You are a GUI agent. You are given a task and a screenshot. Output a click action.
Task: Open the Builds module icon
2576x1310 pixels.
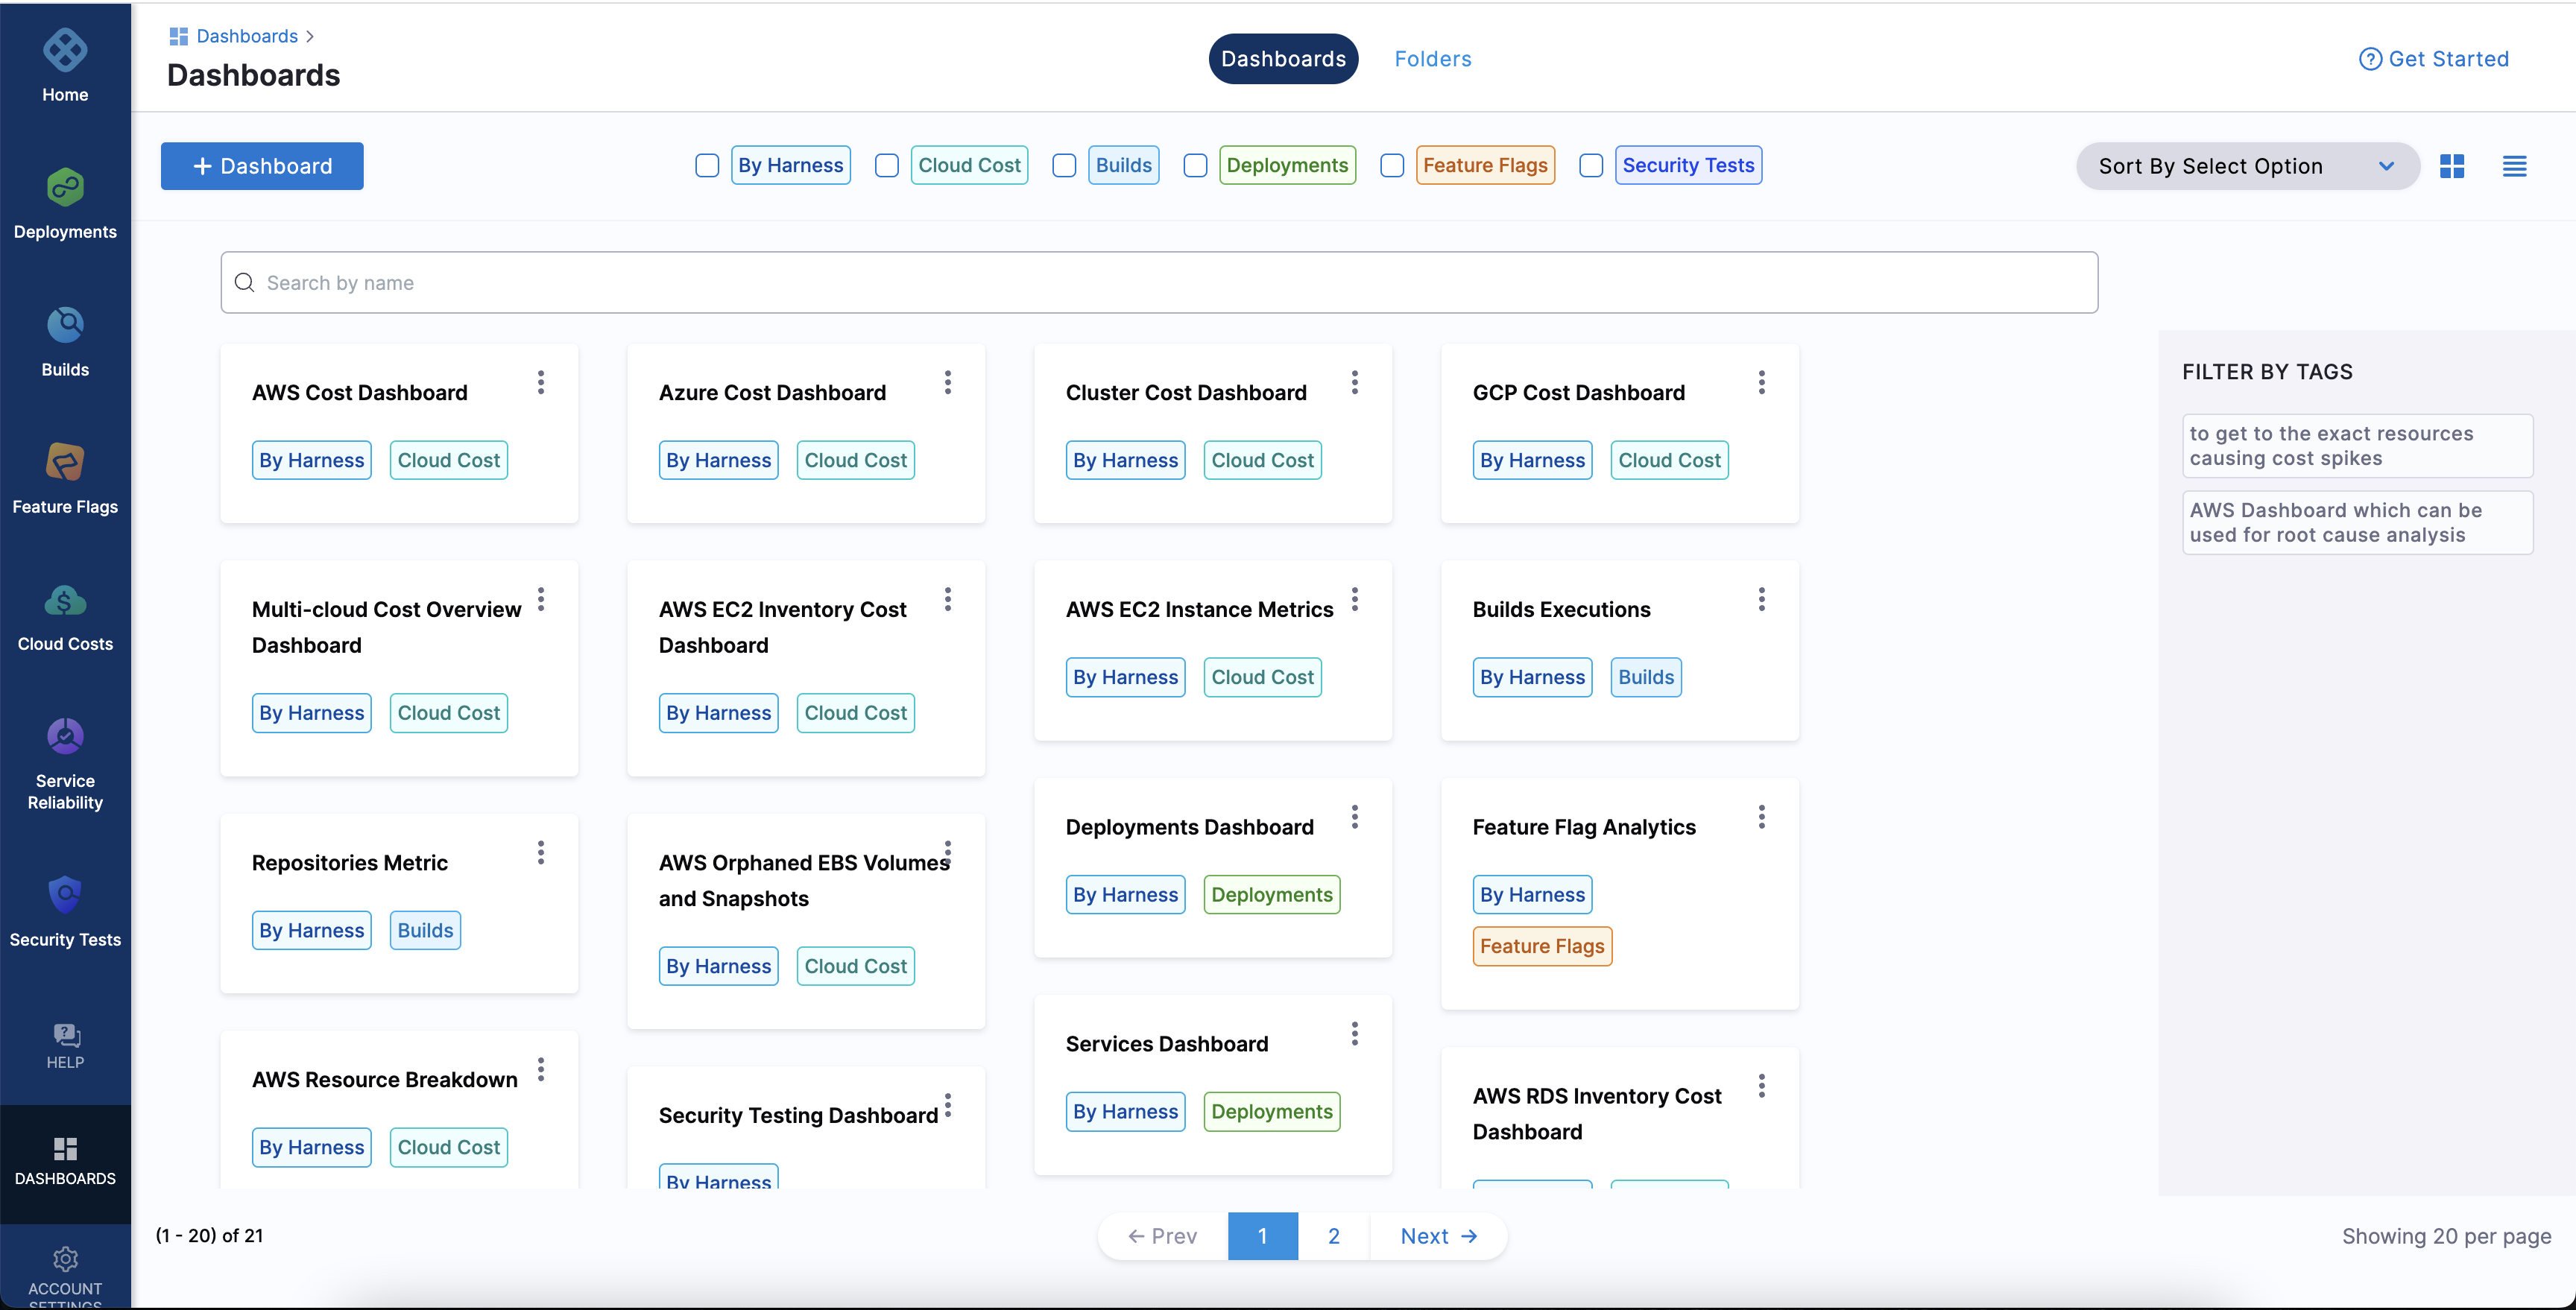(x=65, y=325)
